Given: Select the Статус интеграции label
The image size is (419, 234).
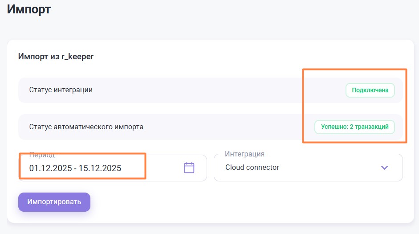Looking at the screenshot, I should (61, 90).
